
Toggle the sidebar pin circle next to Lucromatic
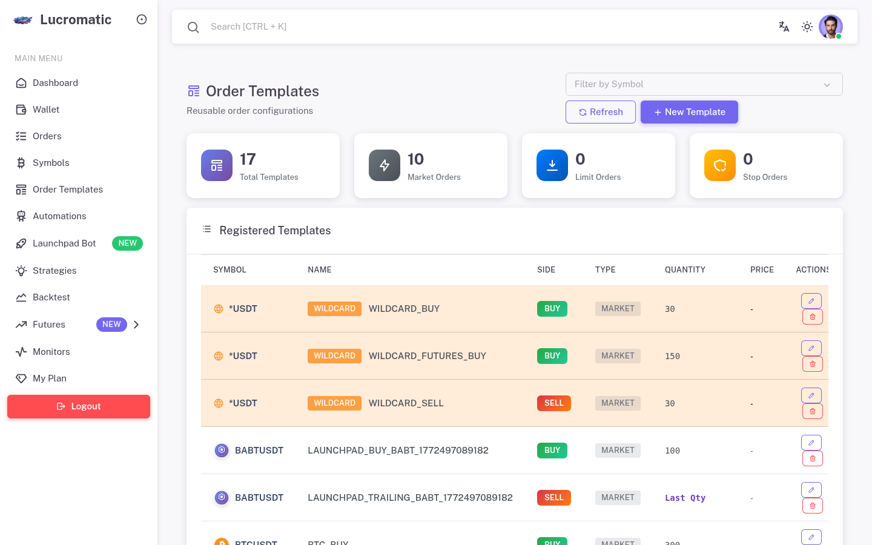point(141,19)
